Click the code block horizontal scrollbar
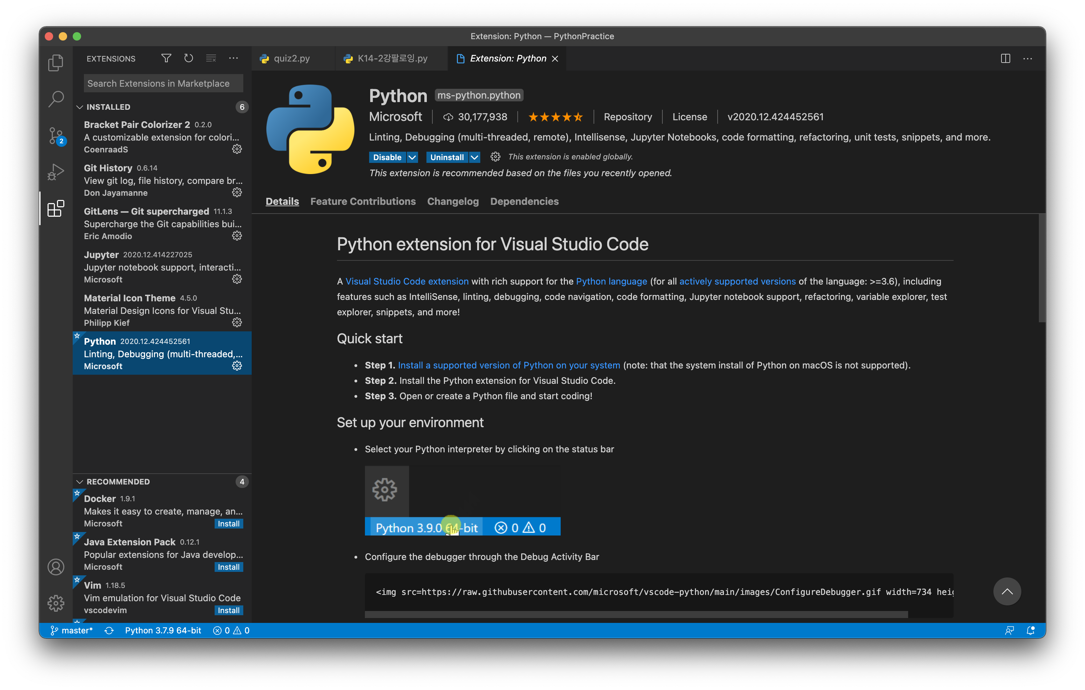Image resolution: width=1085 pixels, height=690 pixels. click(636, 614)
